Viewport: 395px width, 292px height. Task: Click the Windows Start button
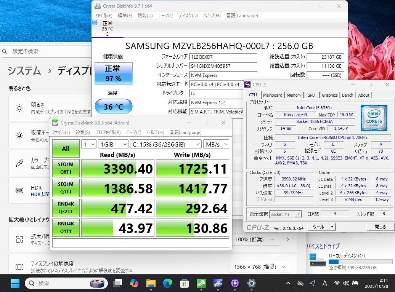pyautogui.click(x=15, y=283)
